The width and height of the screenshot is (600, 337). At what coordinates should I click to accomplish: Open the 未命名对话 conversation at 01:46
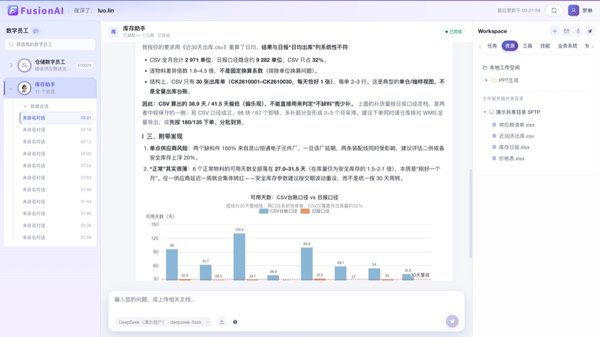(56, 189)
